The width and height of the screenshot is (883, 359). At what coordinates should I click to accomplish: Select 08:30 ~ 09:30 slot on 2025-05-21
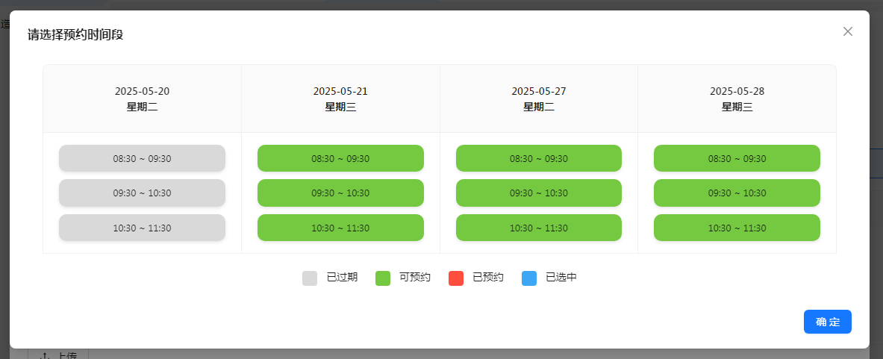click(x=340, y=158)
